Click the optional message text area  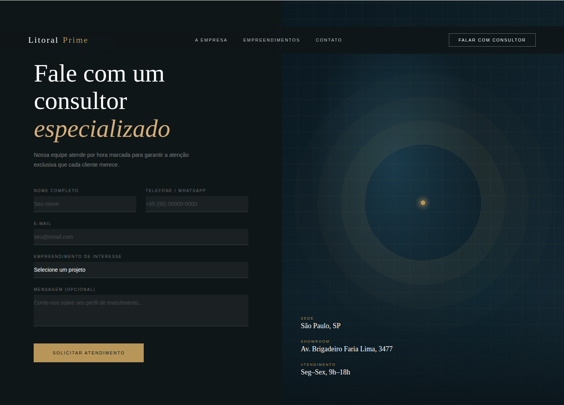(x=141, y=311)
